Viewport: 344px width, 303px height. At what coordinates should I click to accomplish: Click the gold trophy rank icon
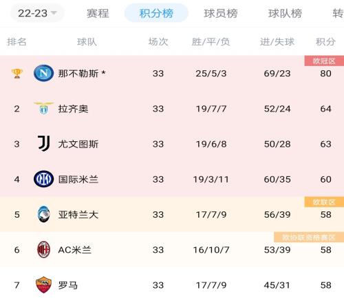pyautogui.click(x=17, y=74)
